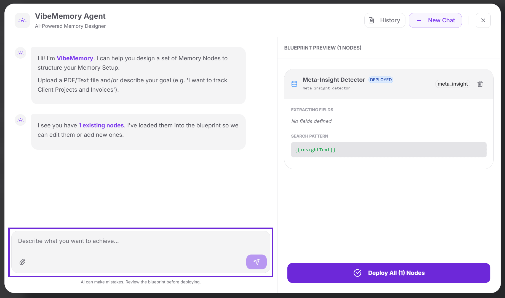The height and width of the screenshot is (298, 505).
Task: Delete the Meta-Insight Detector node
Action: click(x=480, y=84)
